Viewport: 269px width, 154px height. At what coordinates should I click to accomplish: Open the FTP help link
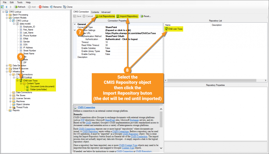[x=83, y=120]
